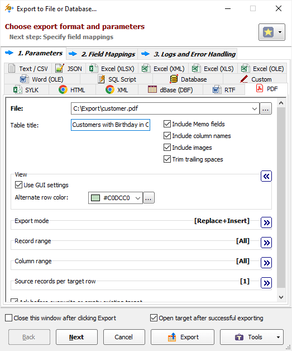Click the scrollbar up arrow

[281, 103]
